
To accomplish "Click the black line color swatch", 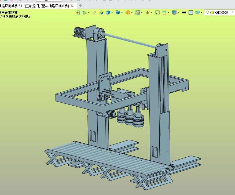I will pyautogui.click(x=184, y=12).
